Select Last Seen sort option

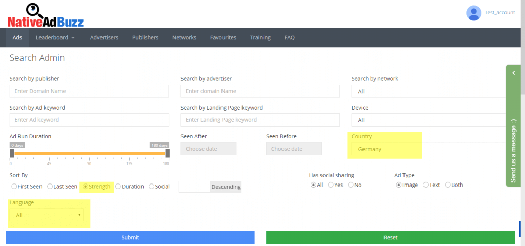coord(50,187)
